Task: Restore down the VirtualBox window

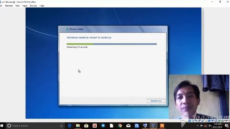Action: point(220,2)
